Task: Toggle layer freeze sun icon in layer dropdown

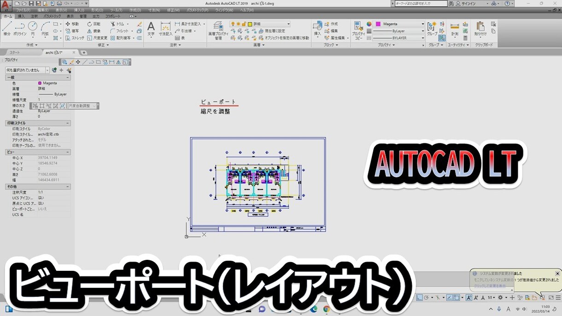Action: pos(238,24)
